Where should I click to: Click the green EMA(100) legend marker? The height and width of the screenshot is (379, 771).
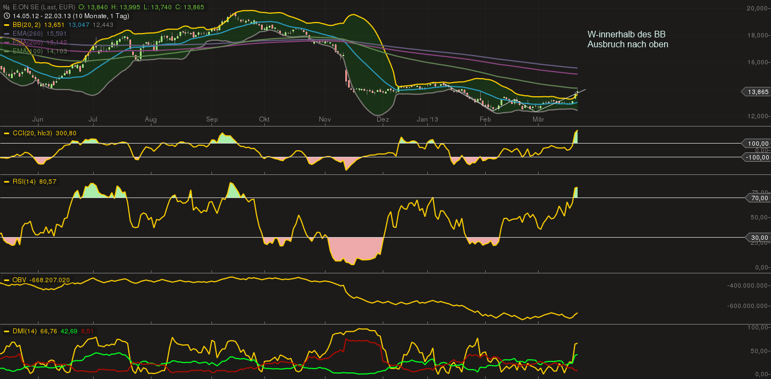[7, 51]
